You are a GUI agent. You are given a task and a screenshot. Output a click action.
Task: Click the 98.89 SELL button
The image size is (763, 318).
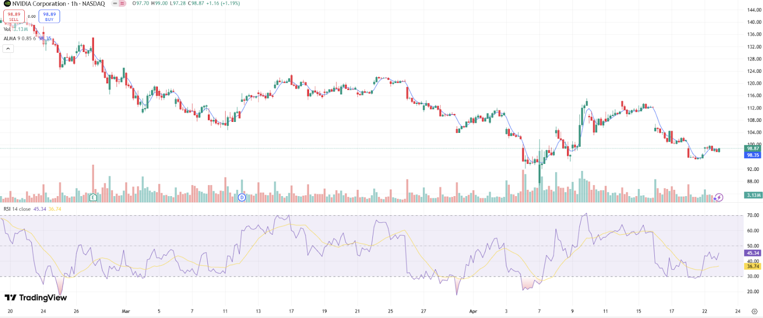(x=14, y=17)
